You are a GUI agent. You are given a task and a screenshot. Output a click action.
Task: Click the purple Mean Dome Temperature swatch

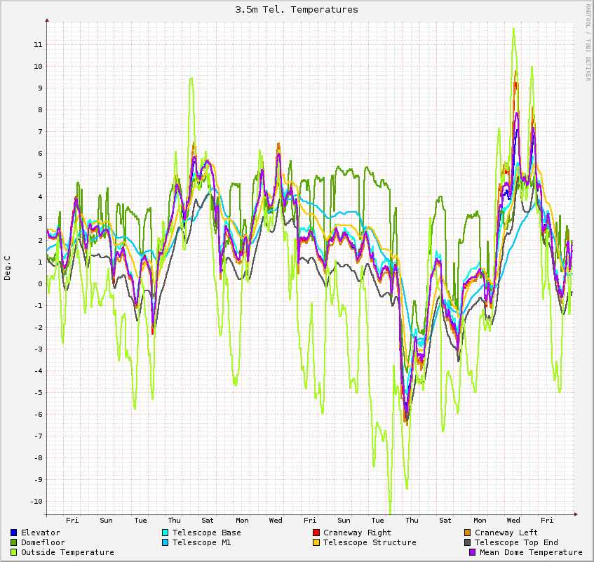pos(473,553)
